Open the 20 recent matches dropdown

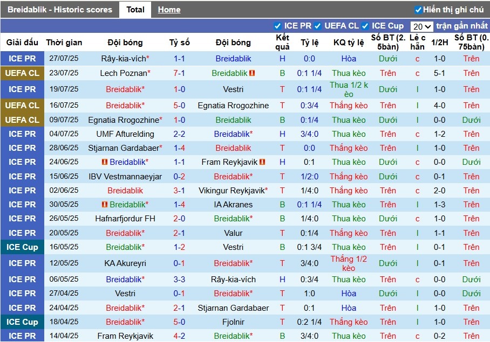[421, 26]
